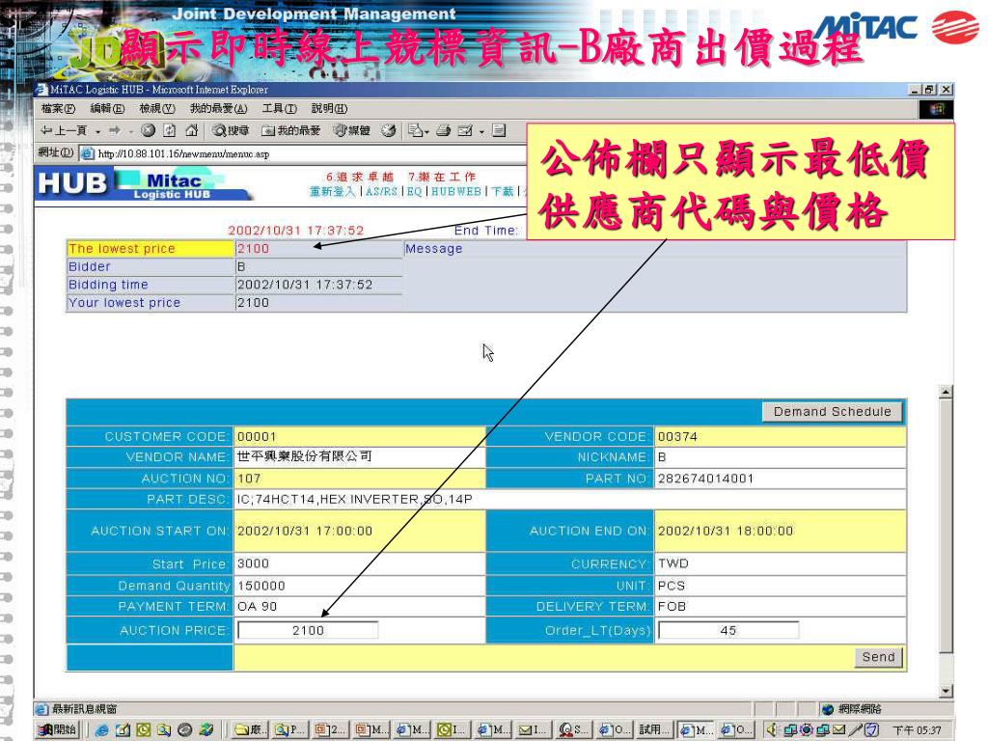
Task: Click the Demand Quantity value 150000
Action: tap(261, 586)
